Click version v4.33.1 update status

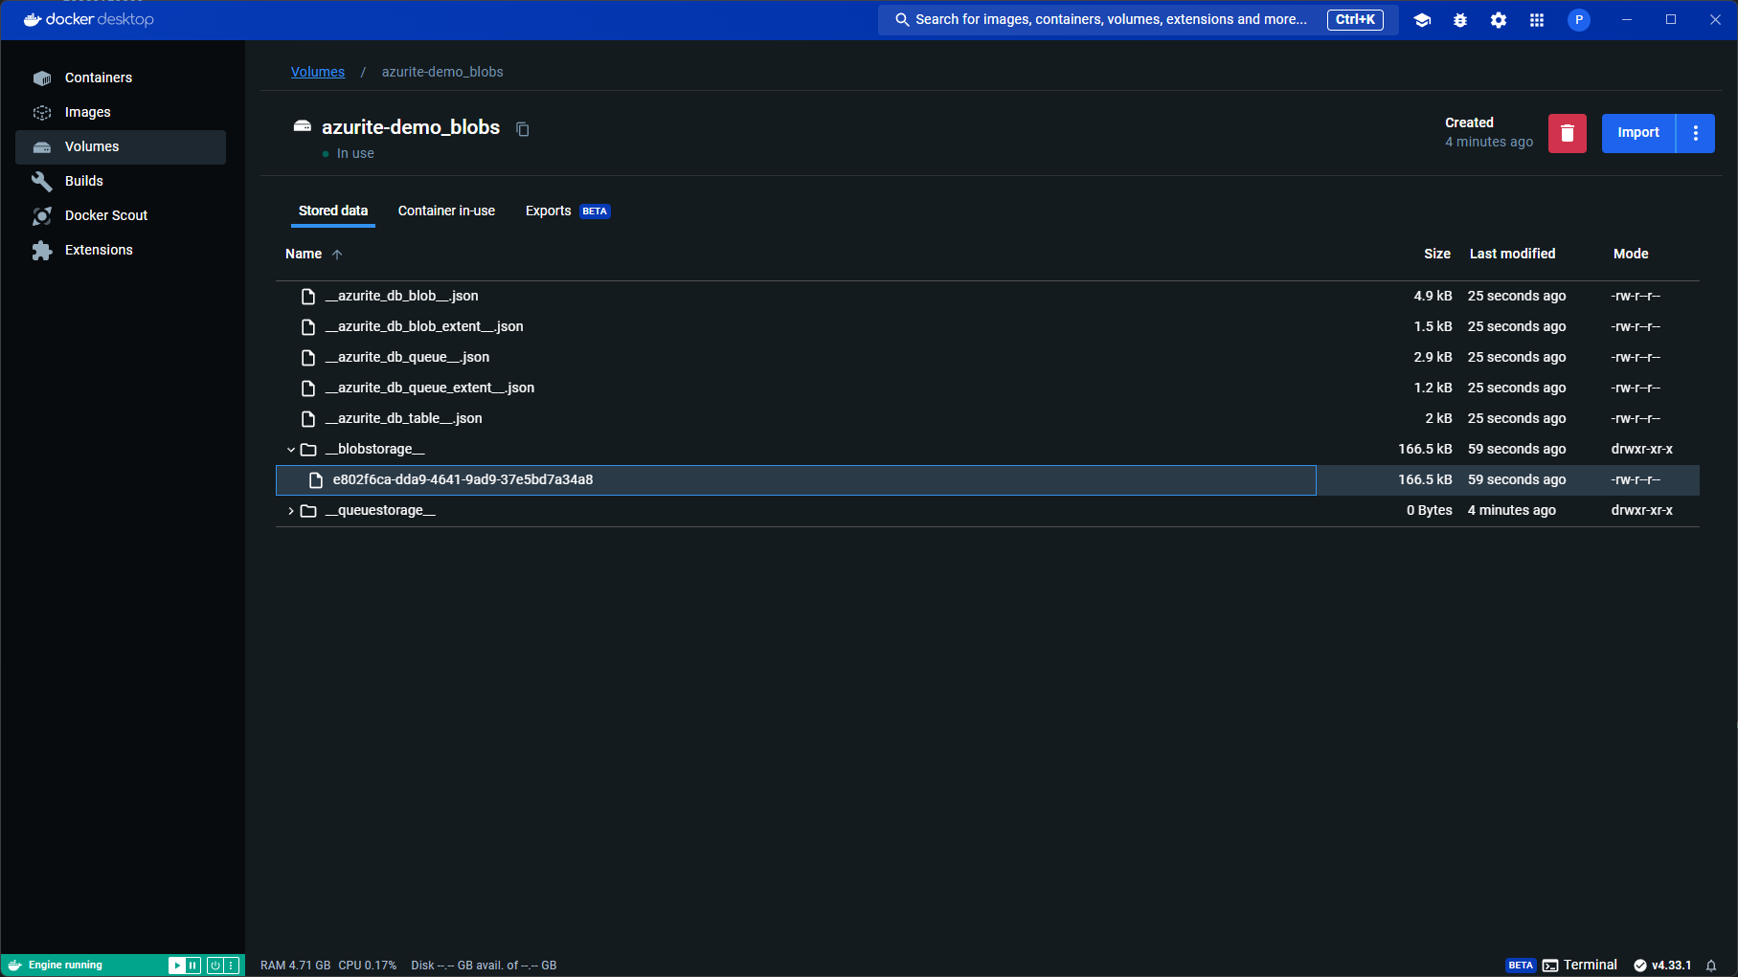pyautogui.click(x=1662, y=965)
